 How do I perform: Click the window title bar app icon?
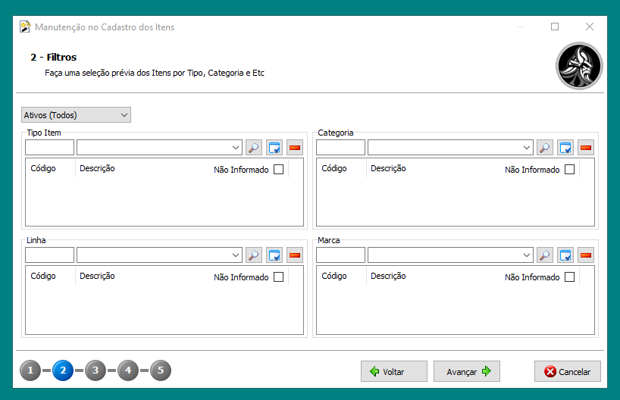tap(25, 27)
